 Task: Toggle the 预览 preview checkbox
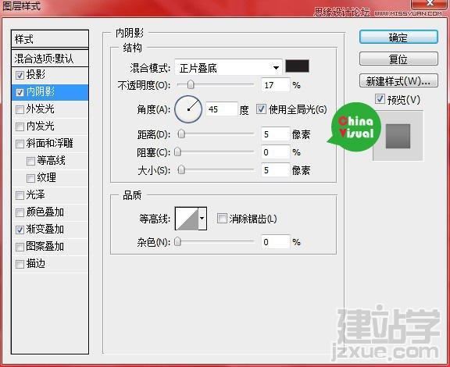380,99
